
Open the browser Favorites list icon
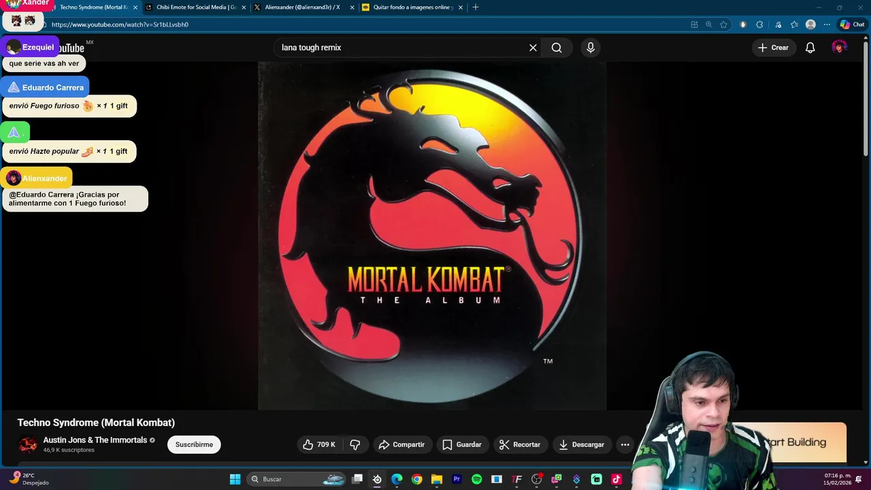pos(794,24)
